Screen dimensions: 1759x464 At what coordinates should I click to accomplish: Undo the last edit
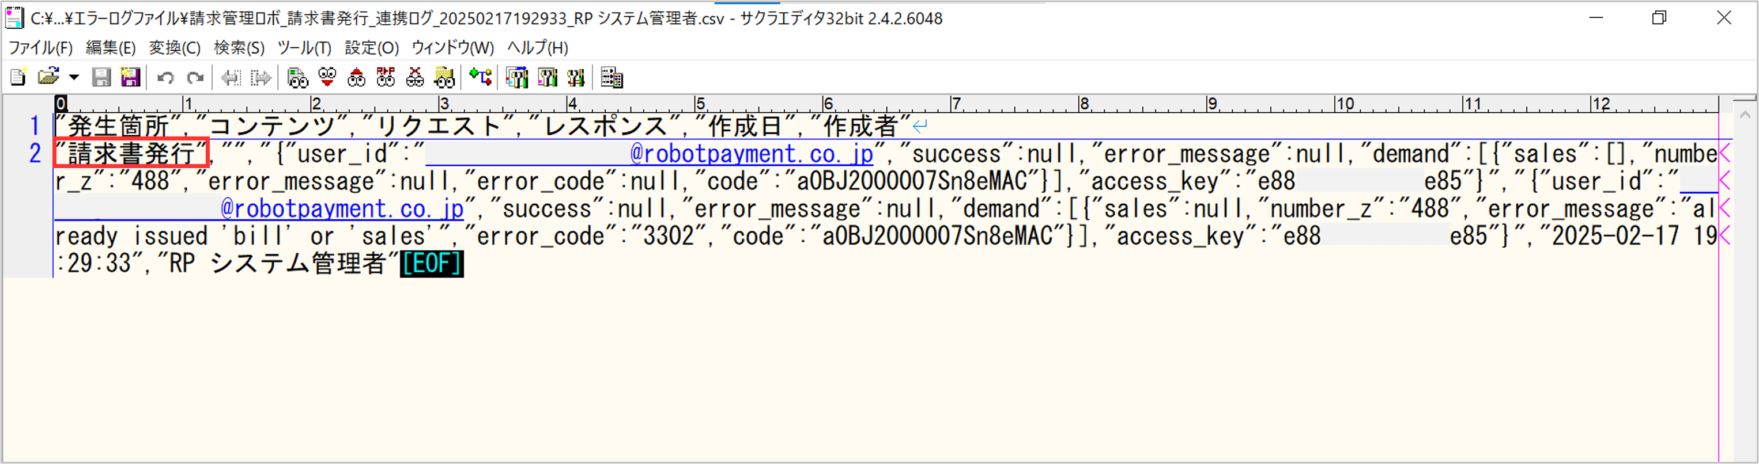click(165, 78)
